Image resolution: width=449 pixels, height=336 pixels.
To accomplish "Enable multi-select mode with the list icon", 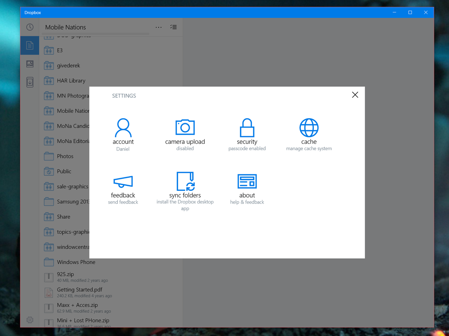I will pos(173,27).
